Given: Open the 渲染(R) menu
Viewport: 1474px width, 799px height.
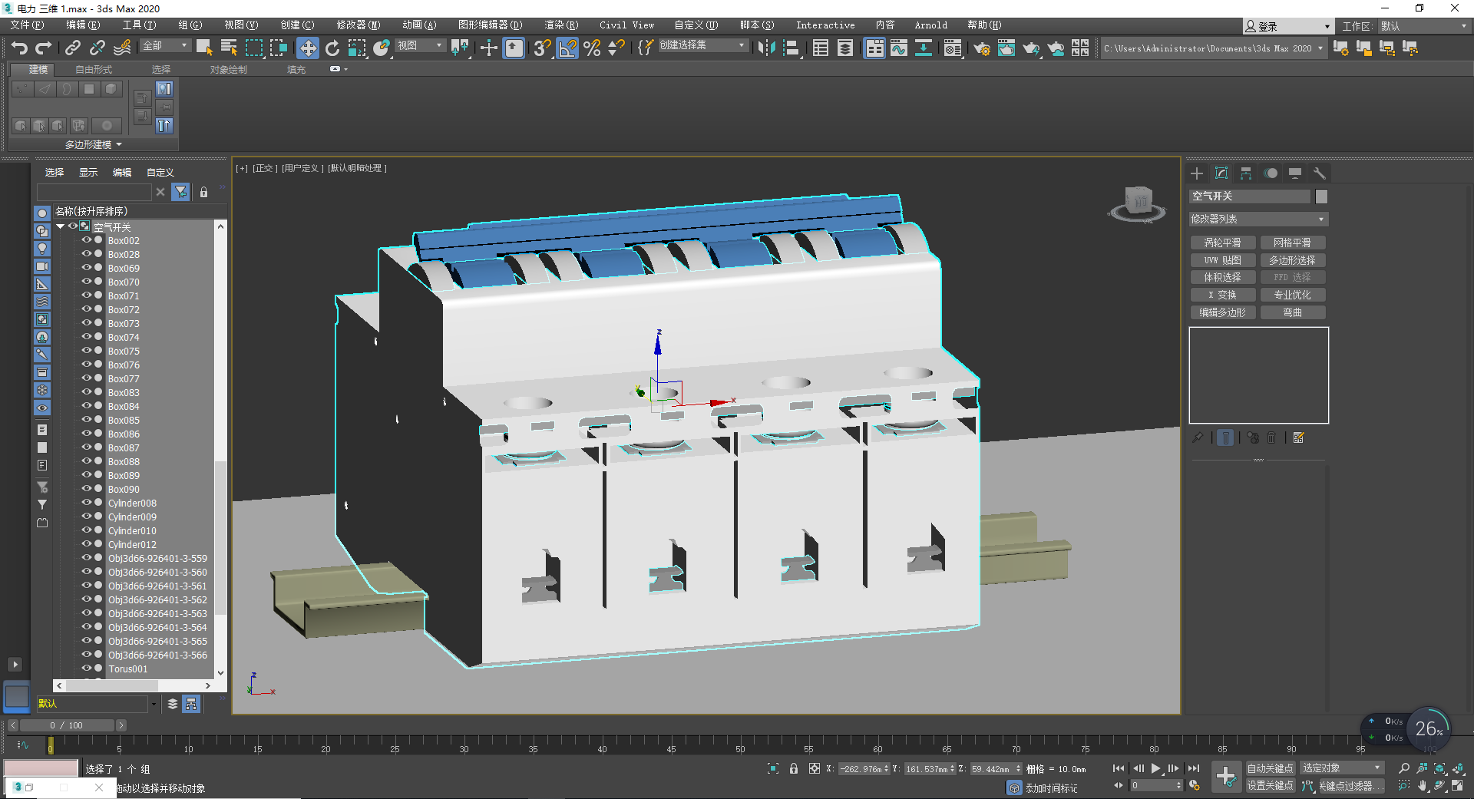Looking at the screenshot, I should click(x=560, y=25).
